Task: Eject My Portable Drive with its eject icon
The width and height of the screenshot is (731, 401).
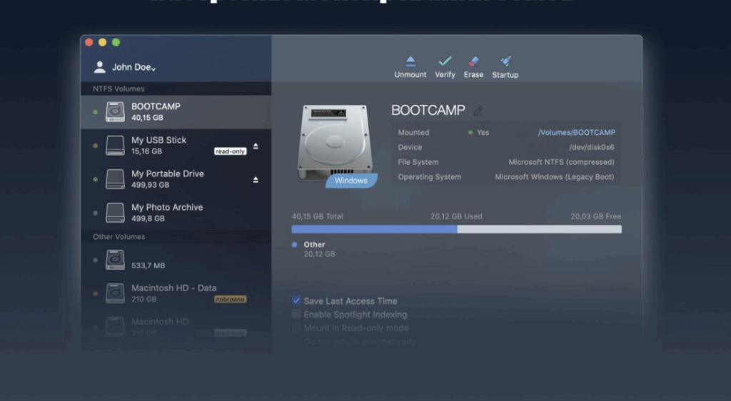Action: click(256, 179)
